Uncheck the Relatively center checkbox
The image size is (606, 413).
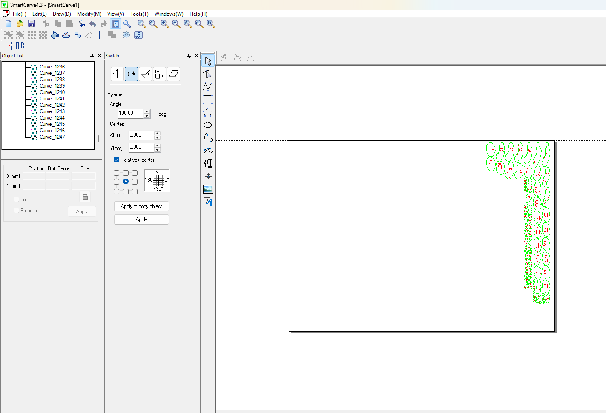(116, 160)
